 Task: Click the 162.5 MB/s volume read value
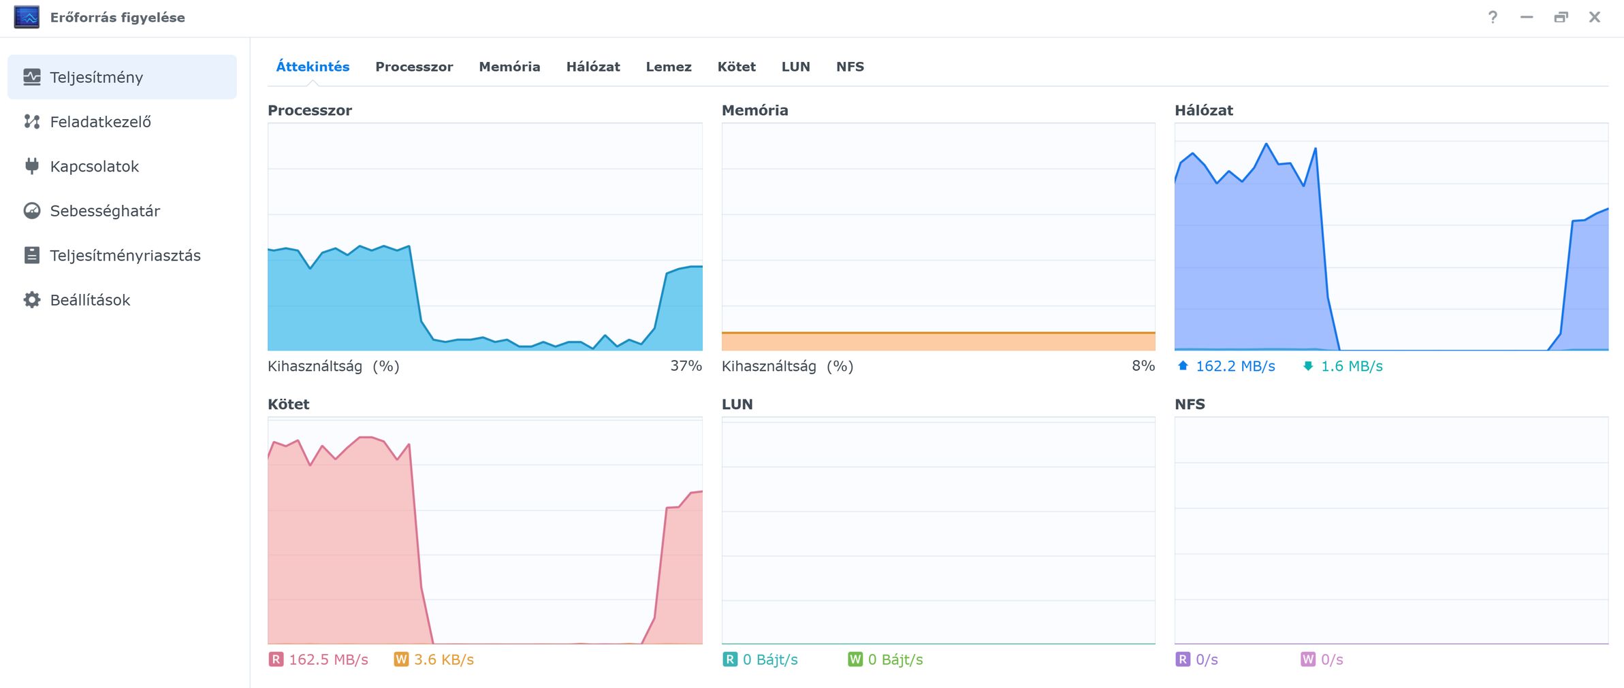[x=328, y=659]
